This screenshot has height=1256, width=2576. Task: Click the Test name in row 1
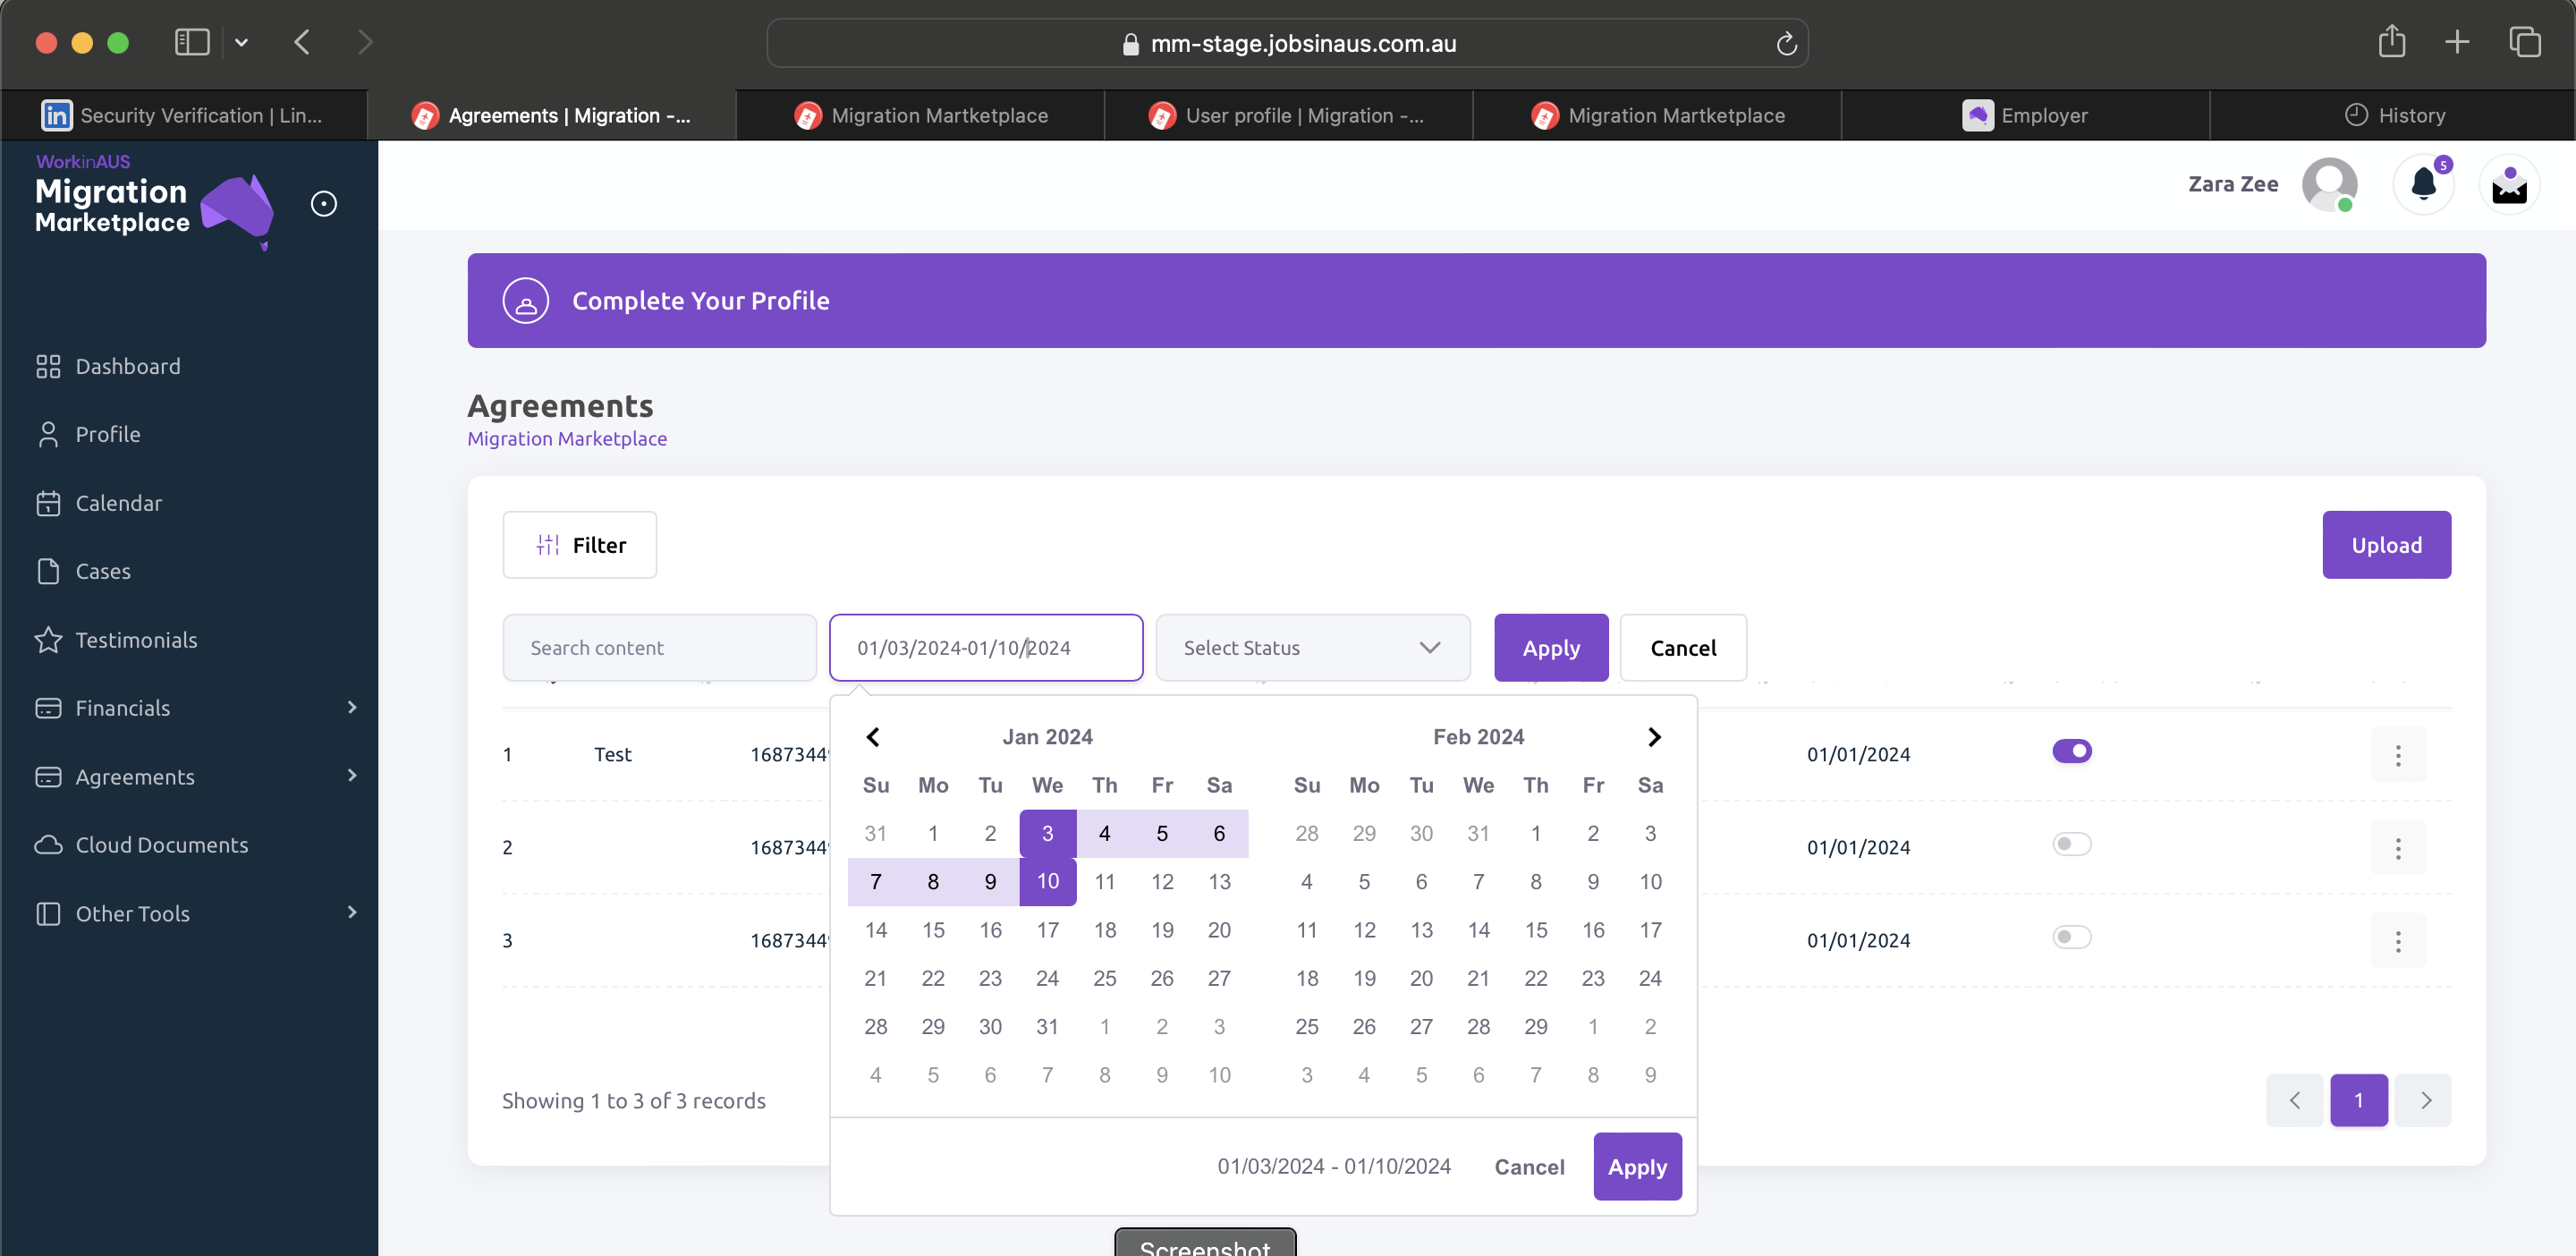[612, 755]
